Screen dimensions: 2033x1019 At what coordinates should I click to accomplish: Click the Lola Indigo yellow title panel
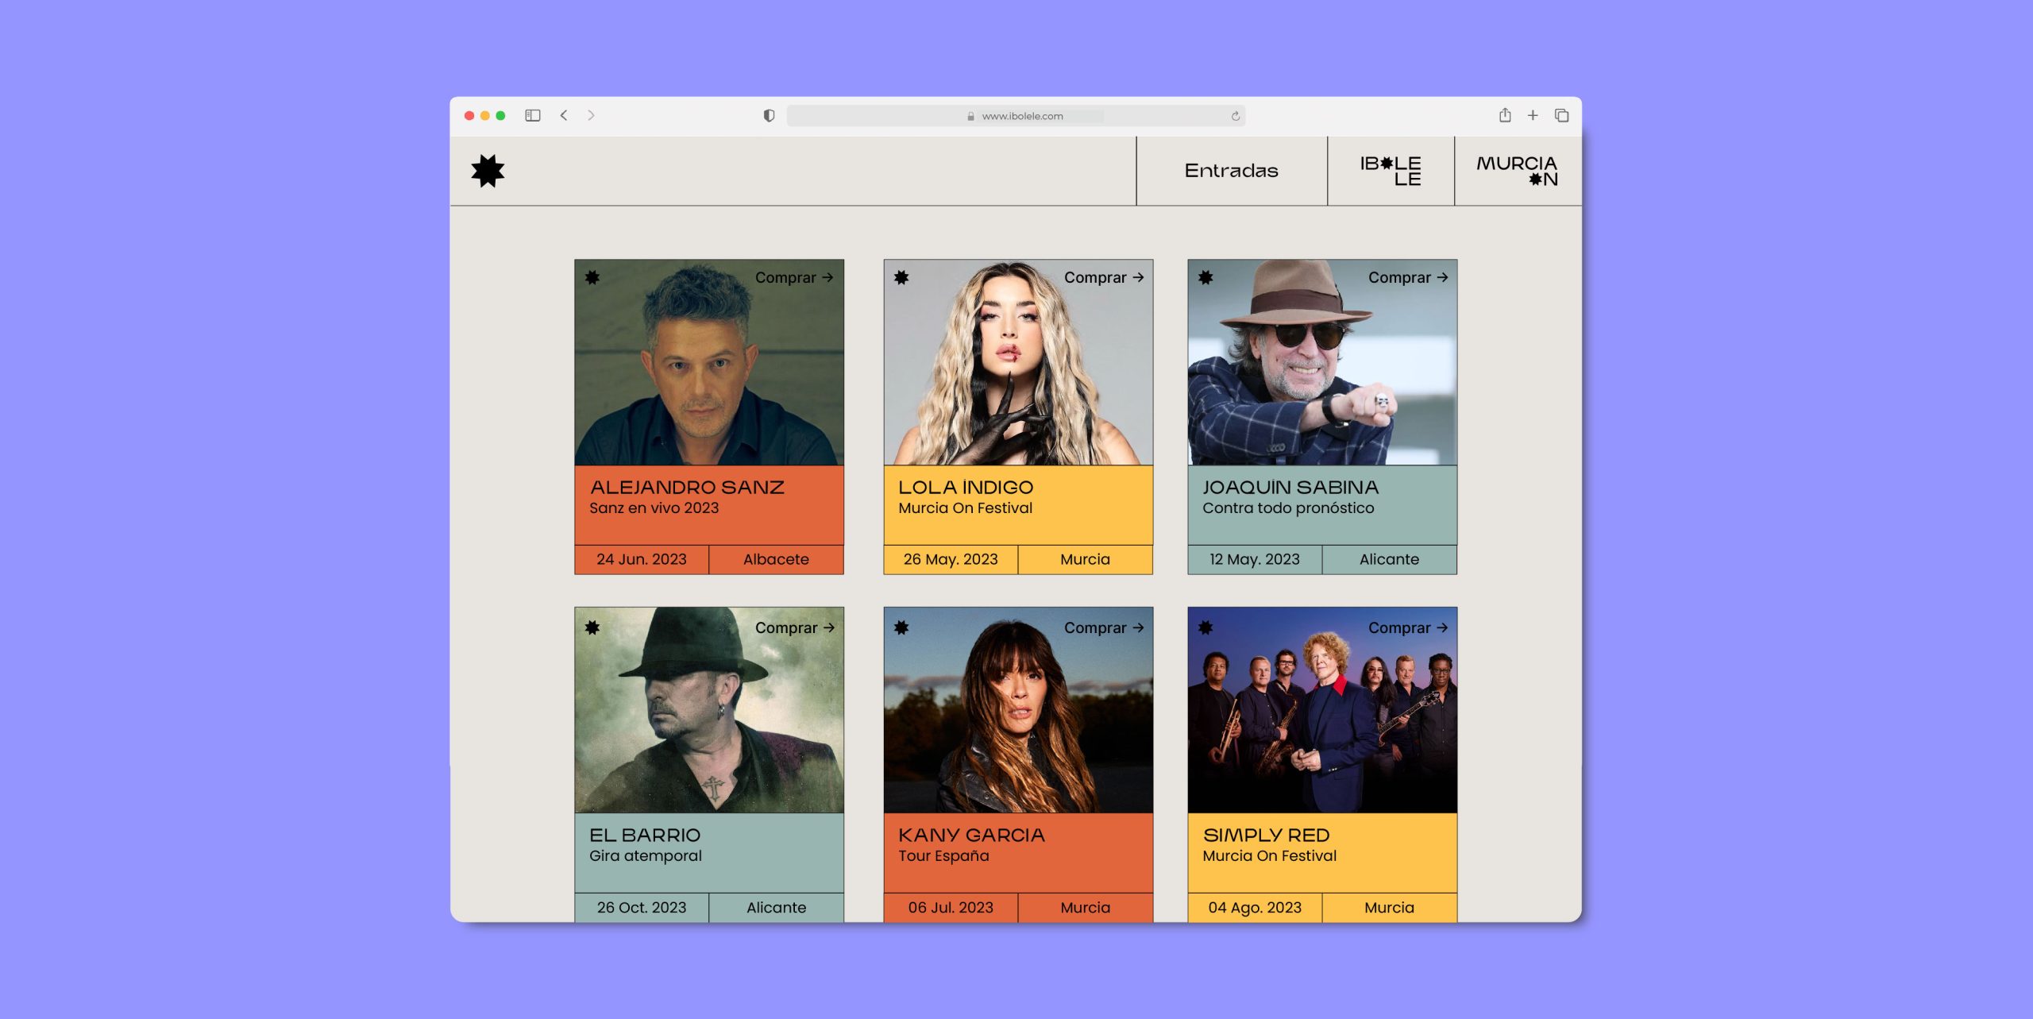pos(1017,504)
